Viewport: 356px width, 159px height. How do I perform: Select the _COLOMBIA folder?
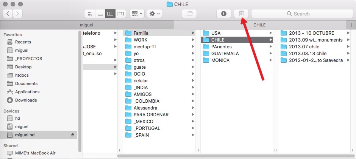click(x=159, y=101)
